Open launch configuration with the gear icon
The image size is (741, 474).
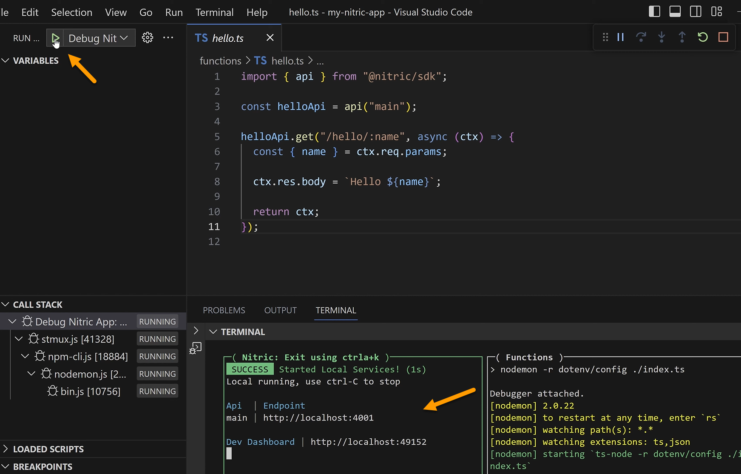[147, 37]
